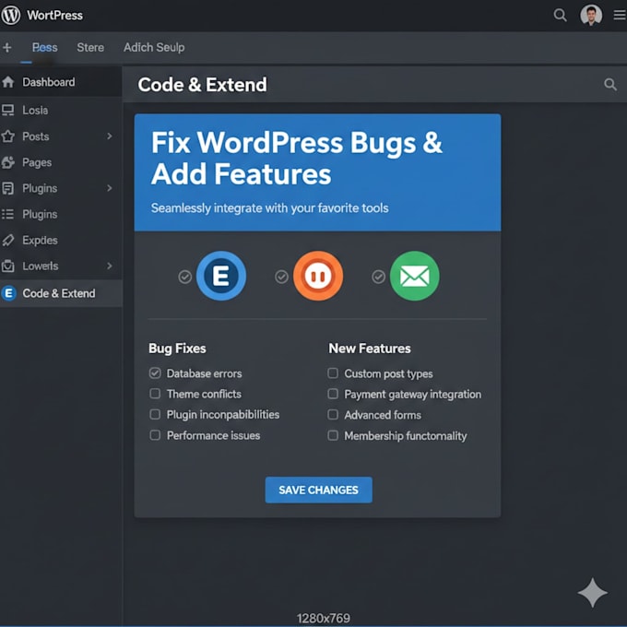Toggle the check beside blue E icon
The width and height of the screenshot is (627, 627).
pyautogui.click(x=184, y=277)
